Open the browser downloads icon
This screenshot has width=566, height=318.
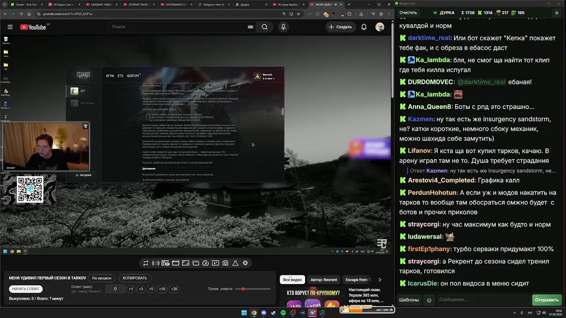pos(361,14)
